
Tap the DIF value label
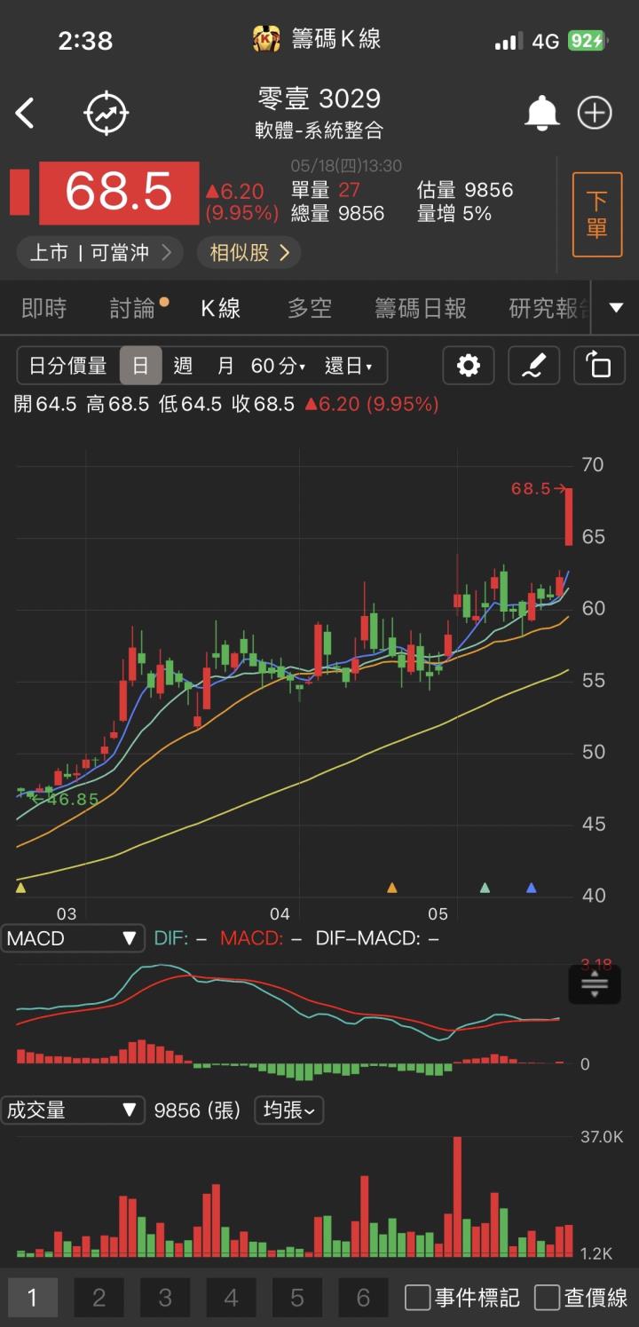point(180,938)
